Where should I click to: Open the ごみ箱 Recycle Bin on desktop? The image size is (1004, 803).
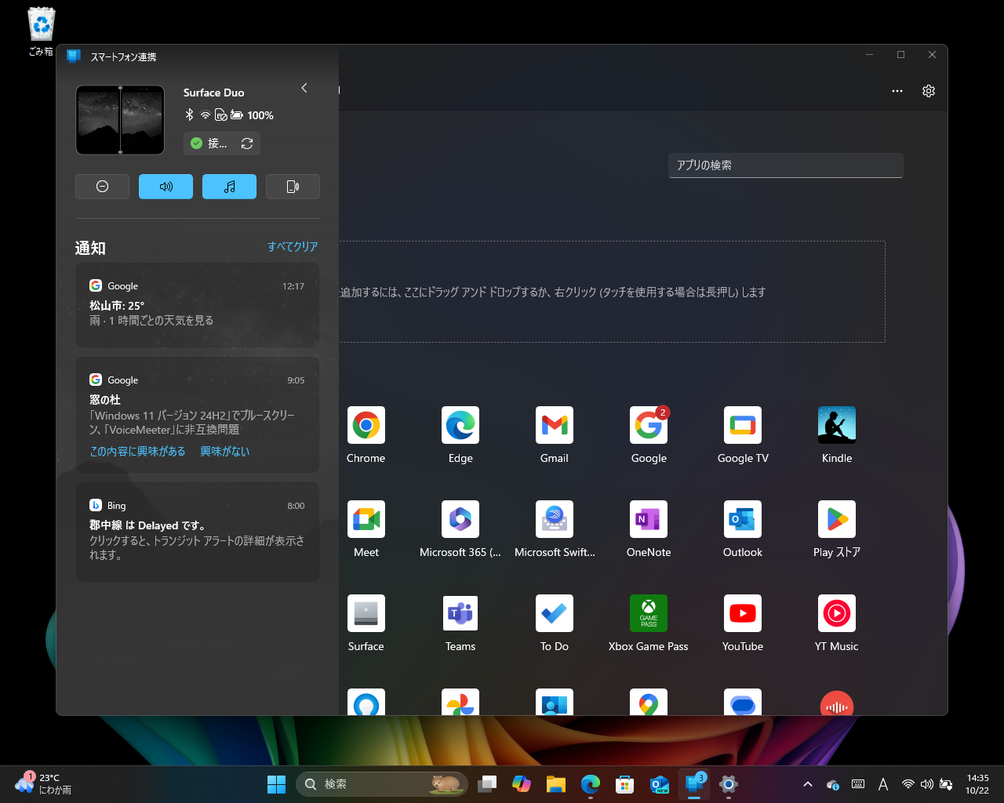[x=42, y=31]
